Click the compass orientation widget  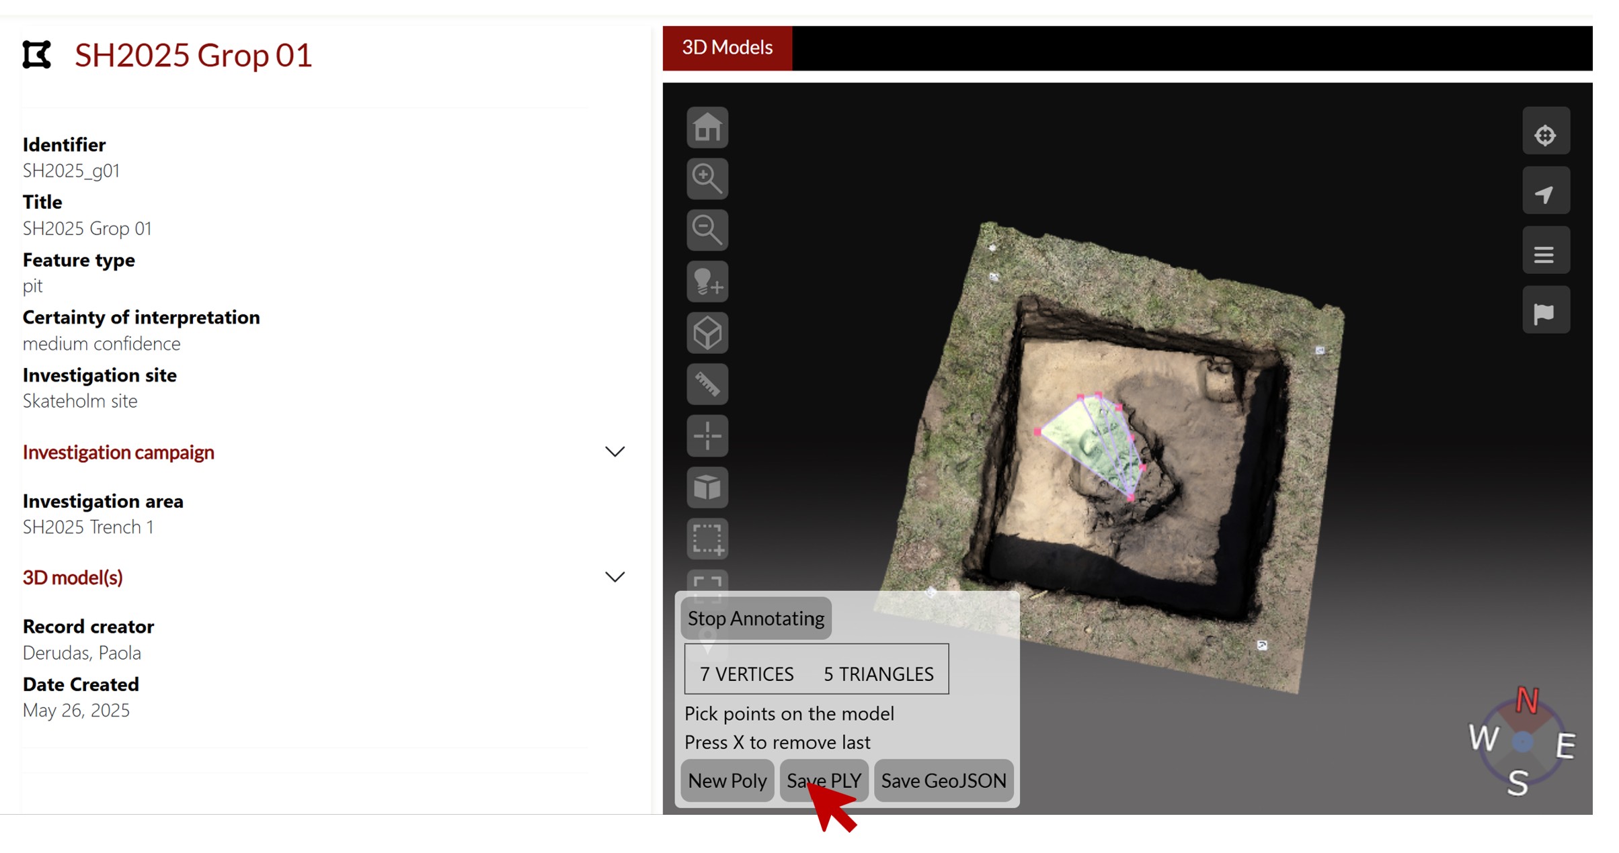click(1522, 742)
